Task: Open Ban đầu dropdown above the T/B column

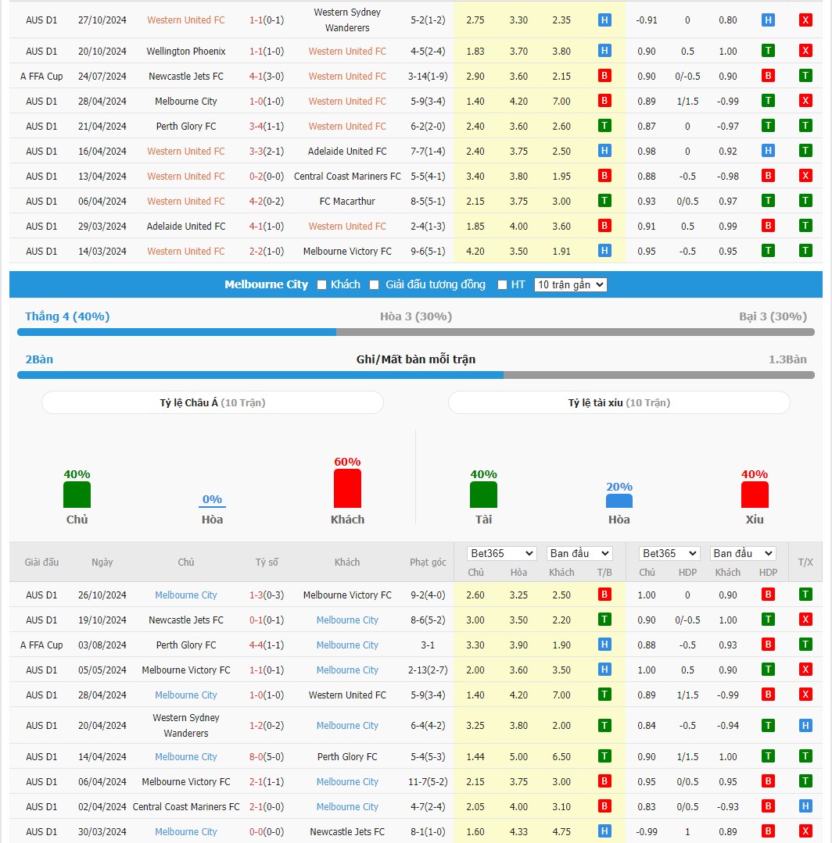Action: click(579, 553)
